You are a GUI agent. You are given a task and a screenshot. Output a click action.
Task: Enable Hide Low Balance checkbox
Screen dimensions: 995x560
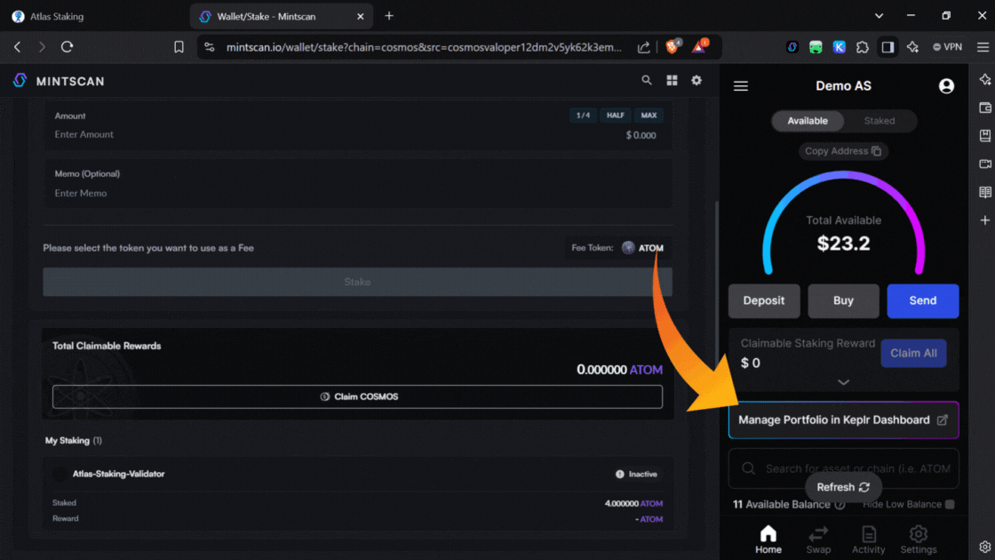(x=950, y=504)
